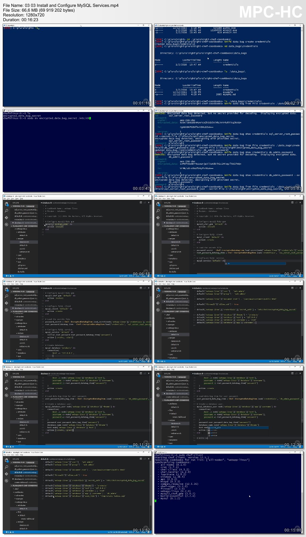Click Search icon in the 00:06:18 VS Code frame

tap(6, 211)
